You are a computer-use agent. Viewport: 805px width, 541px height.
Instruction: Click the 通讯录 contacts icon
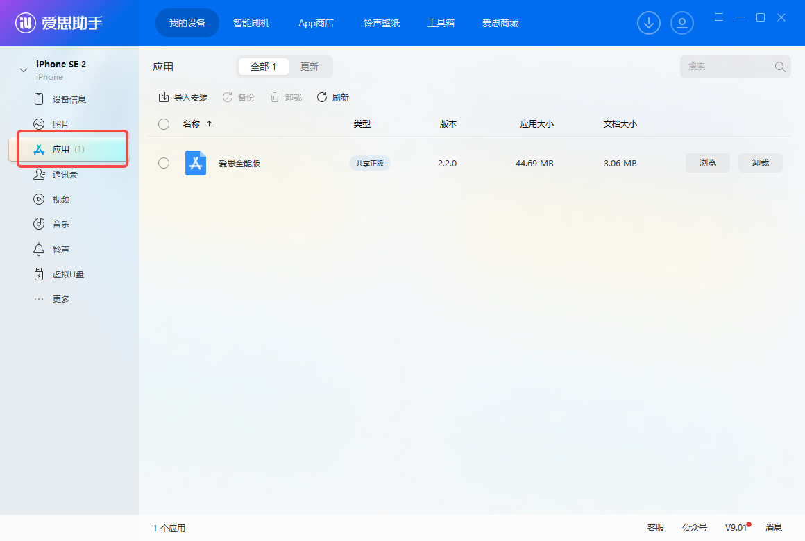coord(40,174)
